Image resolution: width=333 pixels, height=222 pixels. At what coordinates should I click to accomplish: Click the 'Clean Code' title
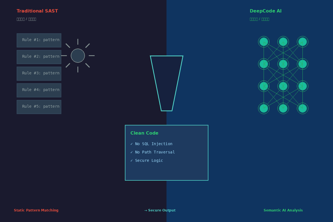pyautogui.click(x=144, y=133)
